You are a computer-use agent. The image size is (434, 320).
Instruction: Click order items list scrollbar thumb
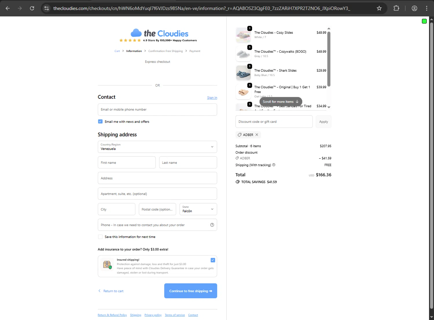coord(329,59)
